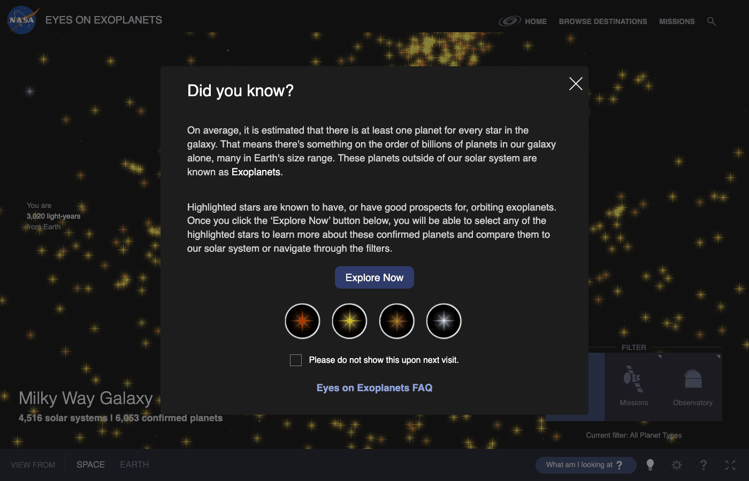Open the Eyes on Exoplanets FAQ link
The image size is (749, 481).
coord(374,388)
